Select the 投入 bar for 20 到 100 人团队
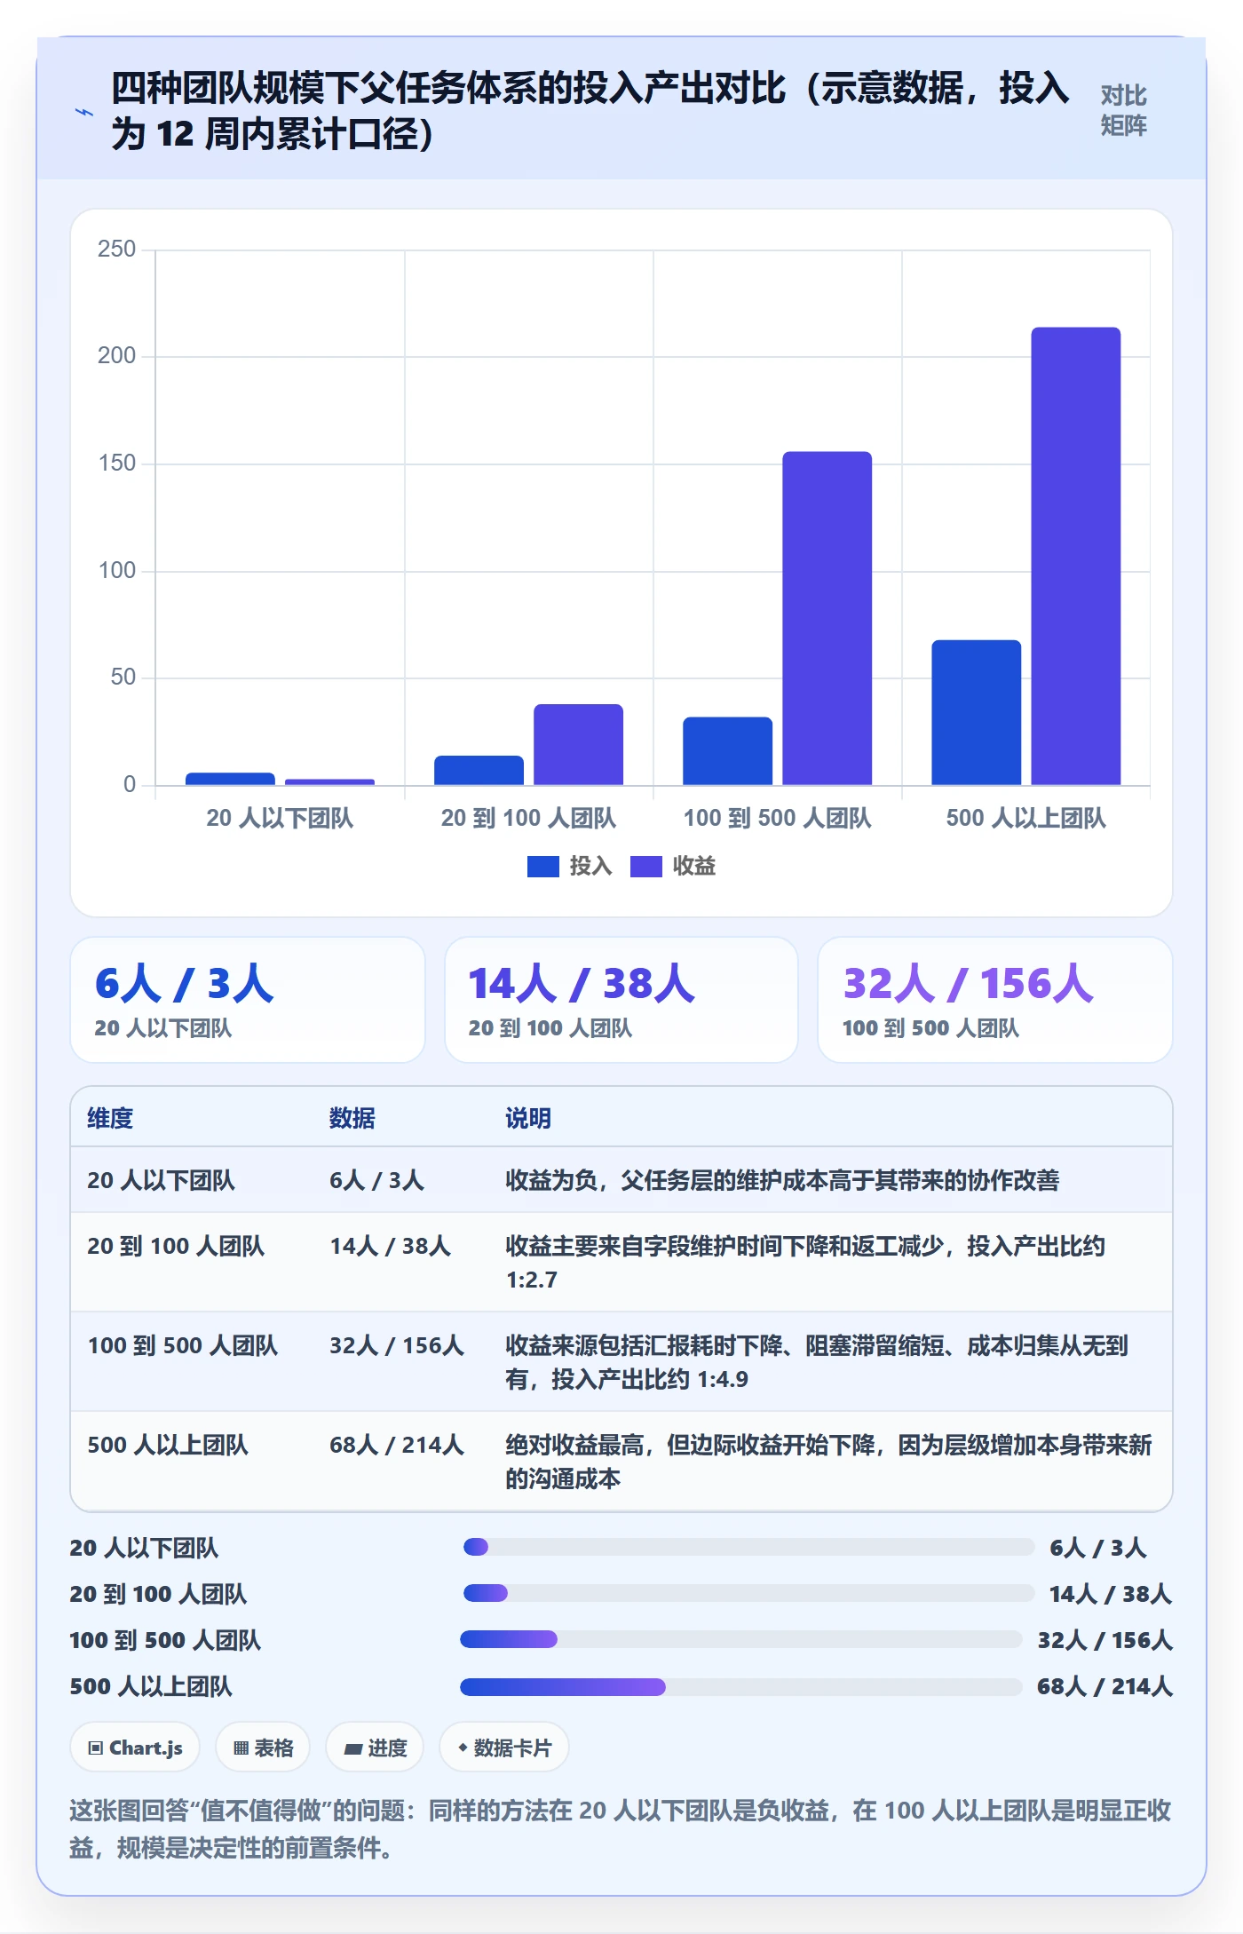 click(479, 770)
